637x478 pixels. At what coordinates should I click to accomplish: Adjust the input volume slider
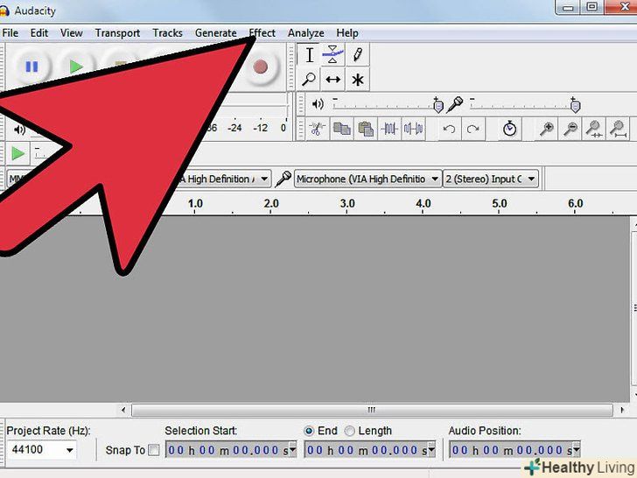point(525,105)
